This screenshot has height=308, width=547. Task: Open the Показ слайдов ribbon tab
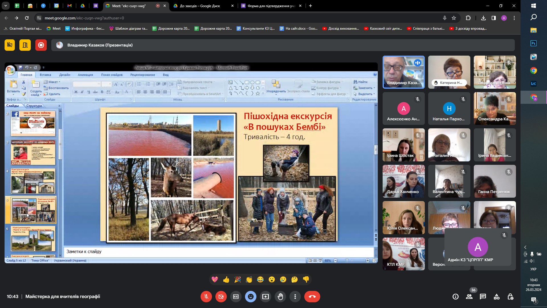[x=112, y=75]
